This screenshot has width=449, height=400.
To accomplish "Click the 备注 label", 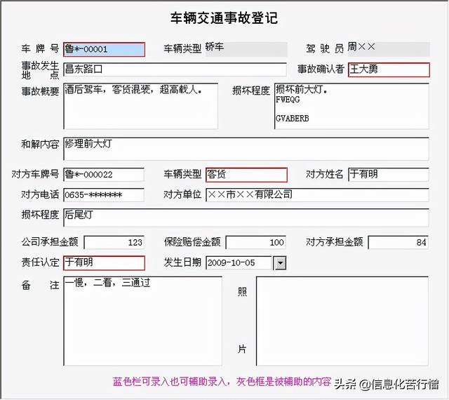I will point(40,285).
